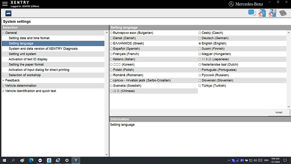291x164 pixels.
Task: Click the Mercedes-Benz star logo
Action: pos(231,4)
